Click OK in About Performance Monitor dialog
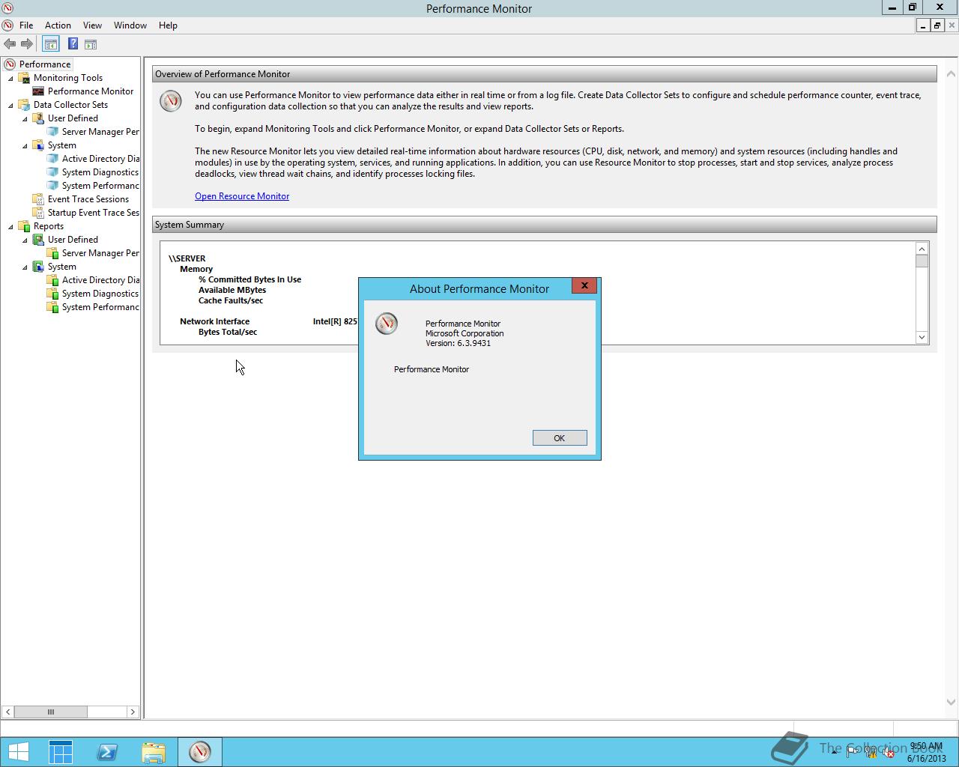 [x=560, y=438]
